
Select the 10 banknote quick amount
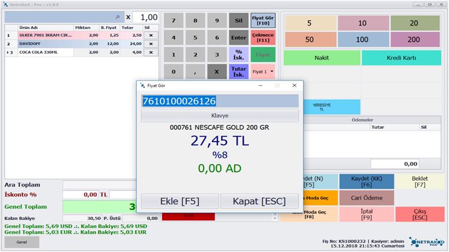pos(363,23)
